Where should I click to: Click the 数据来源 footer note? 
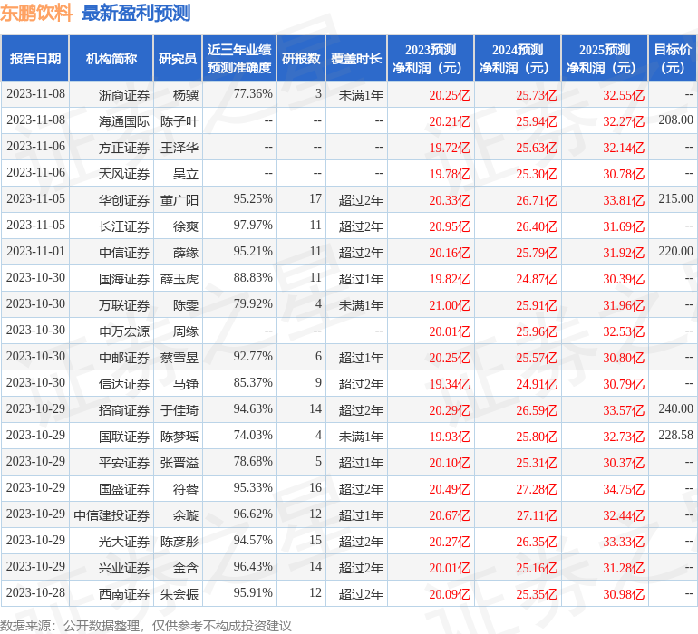point(146,626)
